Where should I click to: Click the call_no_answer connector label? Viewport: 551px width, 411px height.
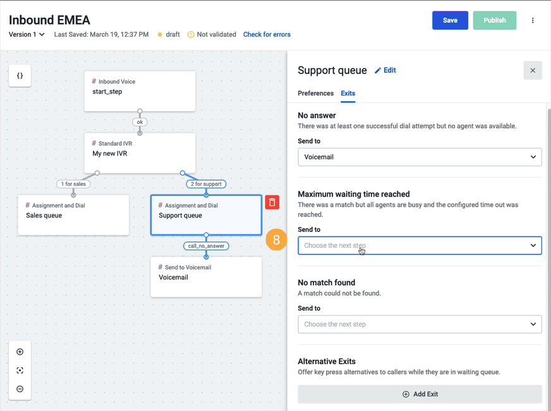tap(206, 246)
